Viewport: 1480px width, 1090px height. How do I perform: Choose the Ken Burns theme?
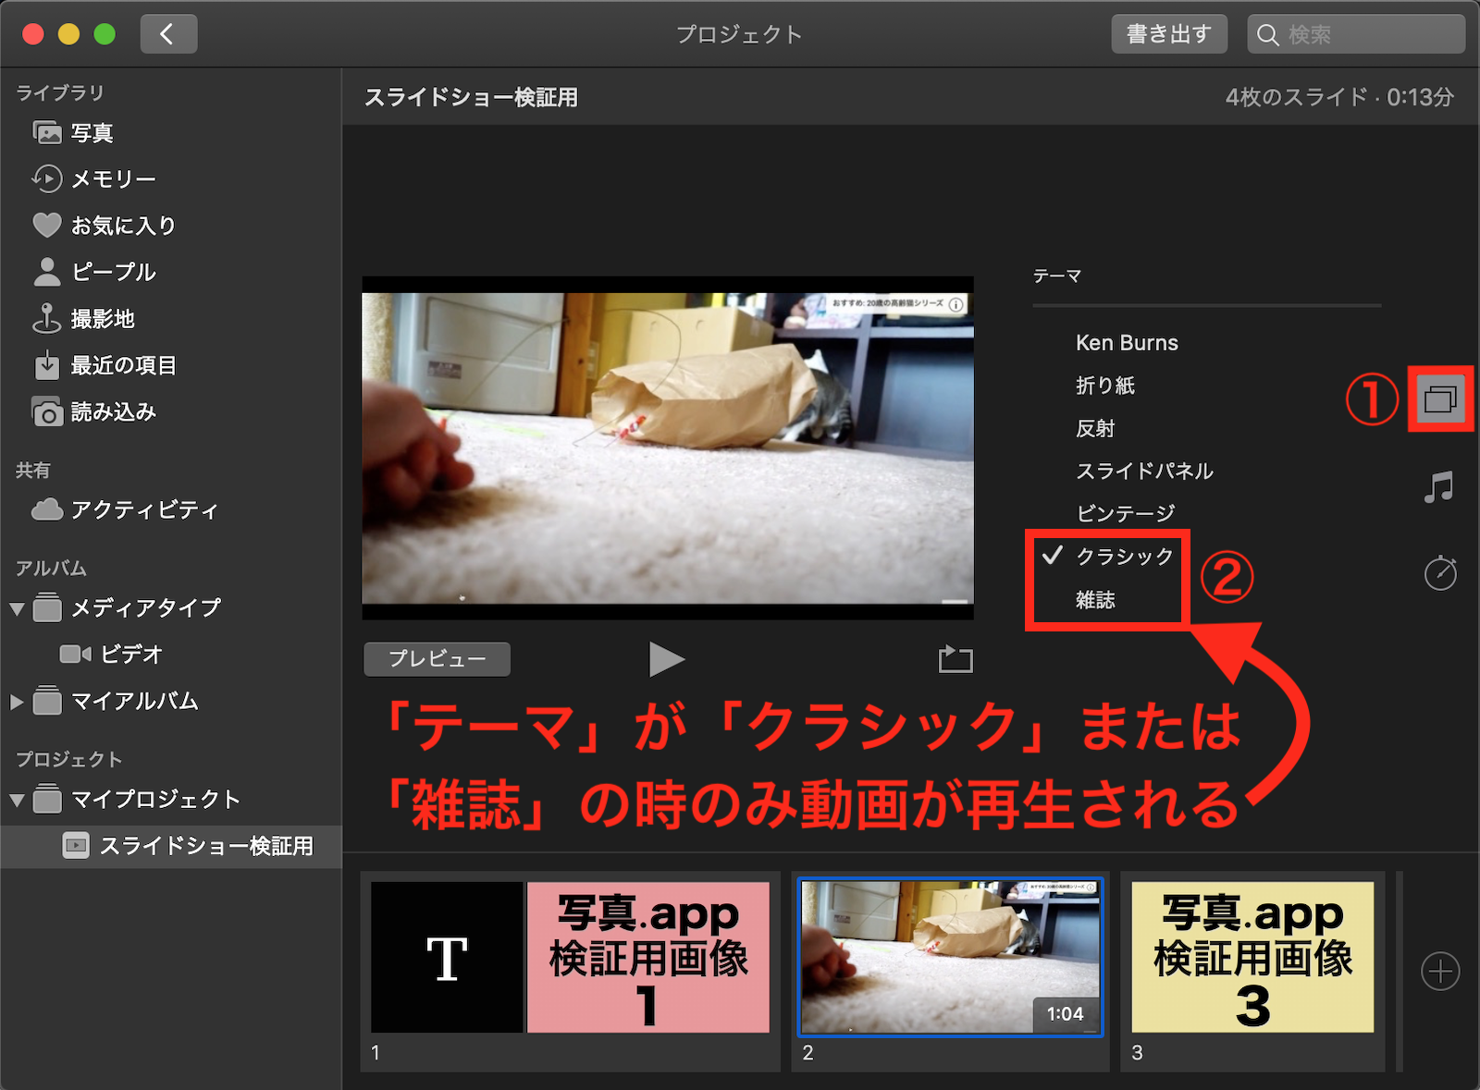click(1127, 343)
